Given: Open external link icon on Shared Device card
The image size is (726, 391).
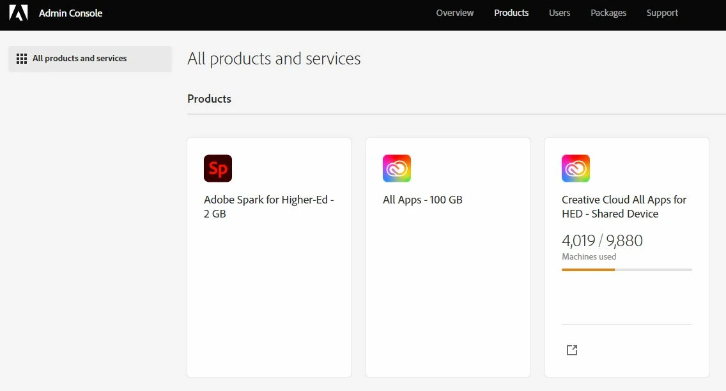Looking at the screenshot, I should click(x=572, y=350).
